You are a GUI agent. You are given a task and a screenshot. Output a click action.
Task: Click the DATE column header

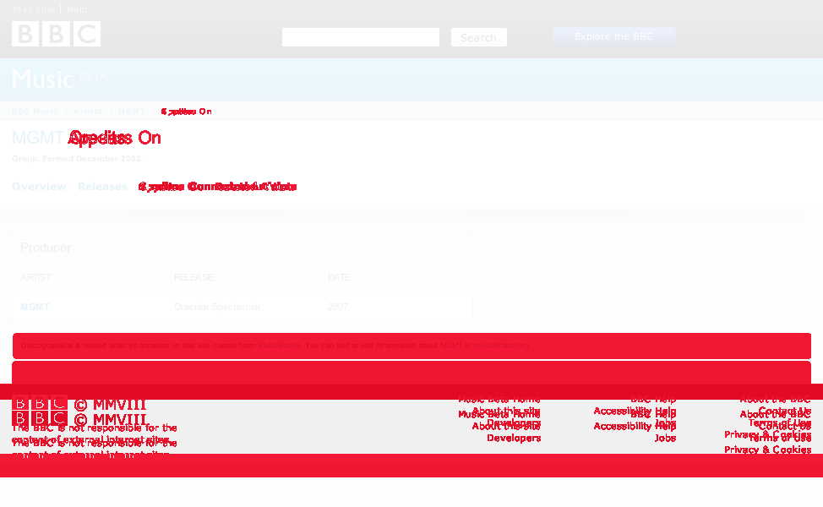coord(339,277)
